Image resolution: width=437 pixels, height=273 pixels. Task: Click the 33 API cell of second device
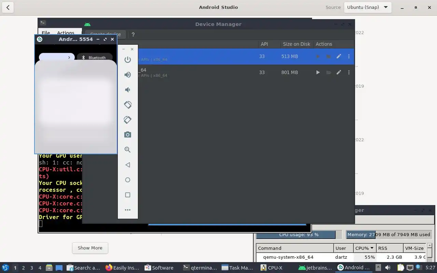(262, 72)
